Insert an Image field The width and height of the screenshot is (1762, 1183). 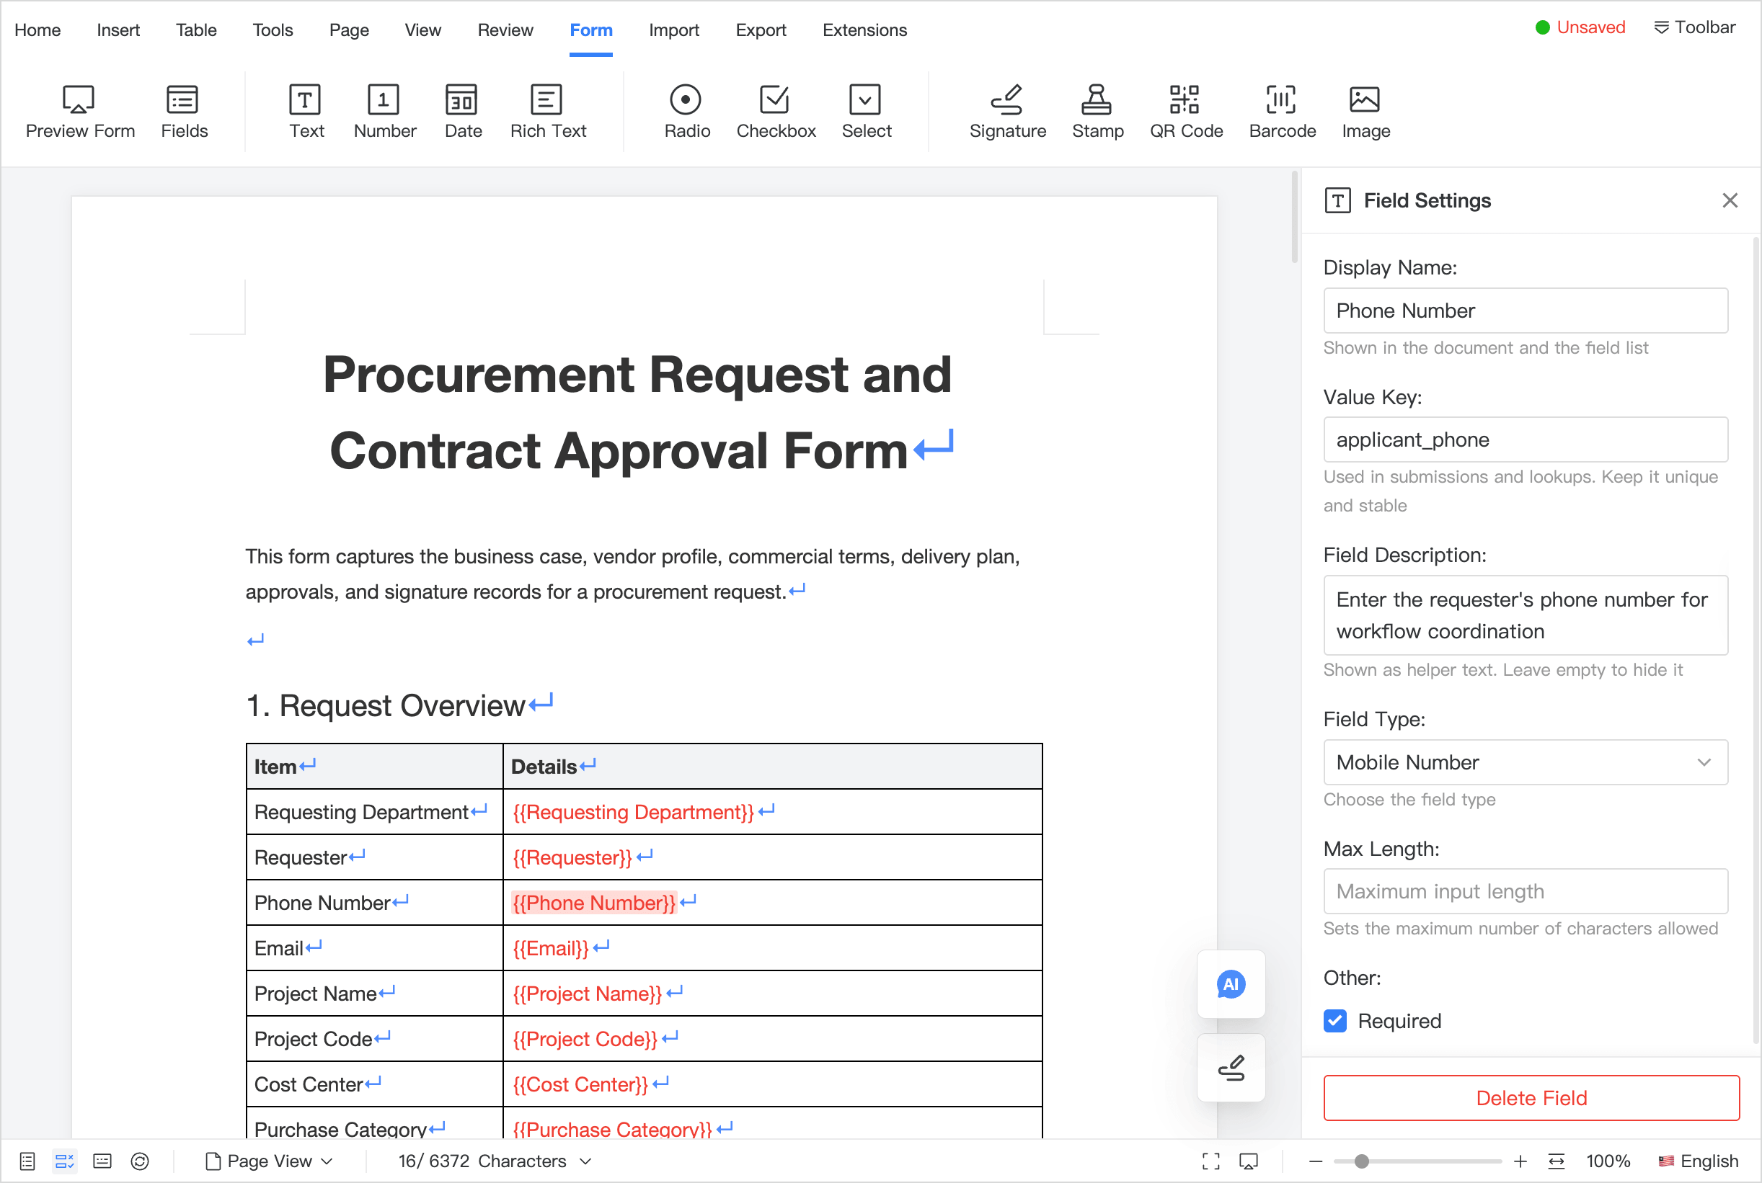pos(1365,112)
